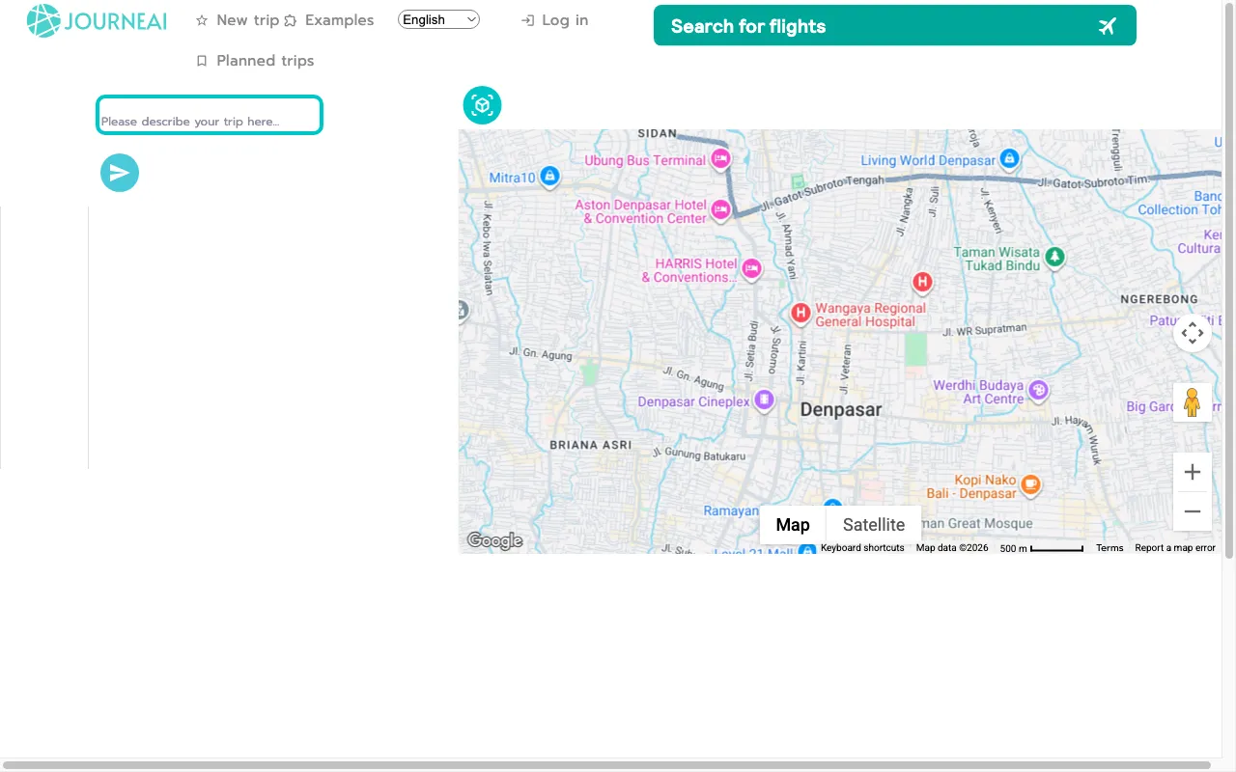Image resolution: width=1236 pixels, height=772 pixels.
Task: Open map camera controls compass button
Action: [x=1193, y=333]
